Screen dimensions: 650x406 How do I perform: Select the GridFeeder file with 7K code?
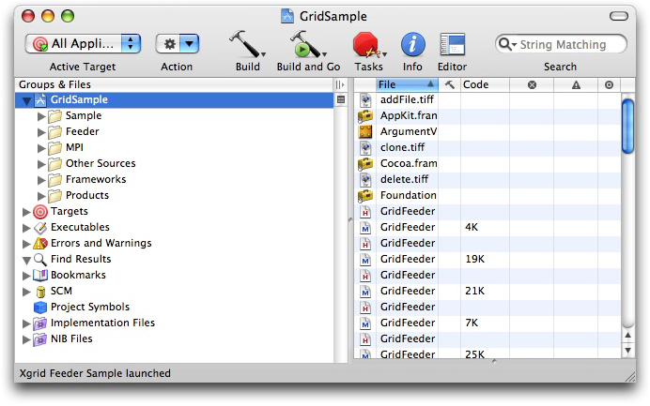487,323
